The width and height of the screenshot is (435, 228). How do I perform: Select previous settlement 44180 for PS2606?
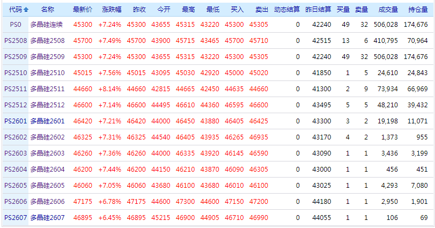pos(322,201)
